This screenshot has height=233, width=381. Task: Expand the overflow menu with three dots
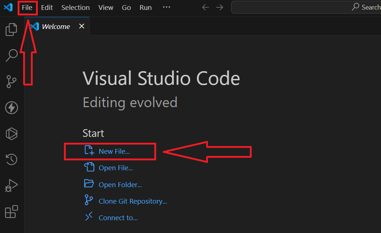(166, 7)
